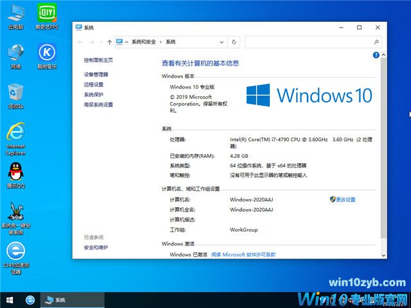The height and width of the screenshot is (308, 411).
Task: Click the 查看有关计算机的基本信息 heading
Action: [200, 63]
